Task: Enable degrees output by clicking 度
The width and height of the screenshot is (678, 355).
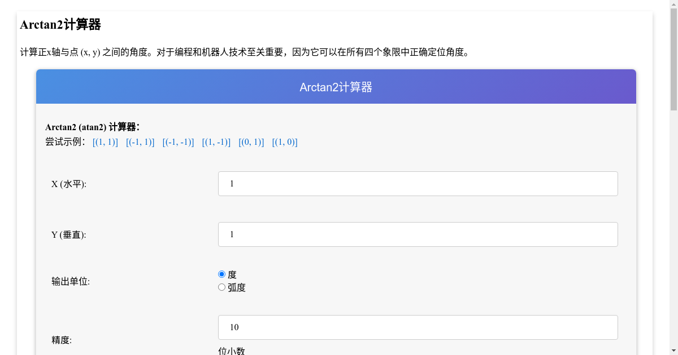Action: 232,274
